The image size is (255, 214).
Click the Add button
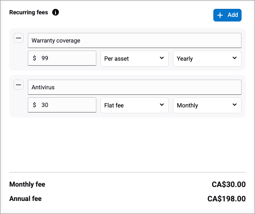pos(227,15)
